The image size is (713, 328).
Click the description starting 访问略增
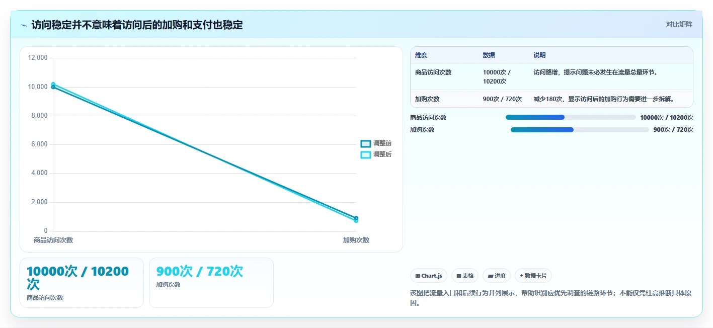click(596, 72)
